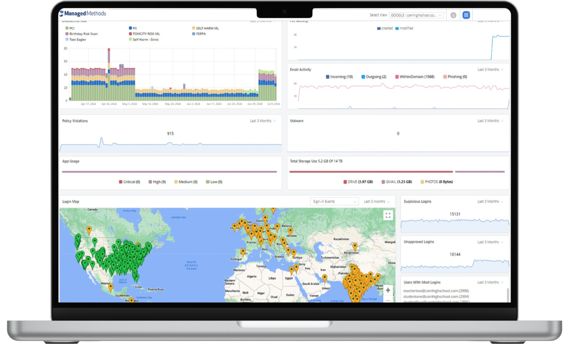This screenshot has width=569, height=344.
Task: Open the blue apps grid icon
Action: (x=466, y=15)
